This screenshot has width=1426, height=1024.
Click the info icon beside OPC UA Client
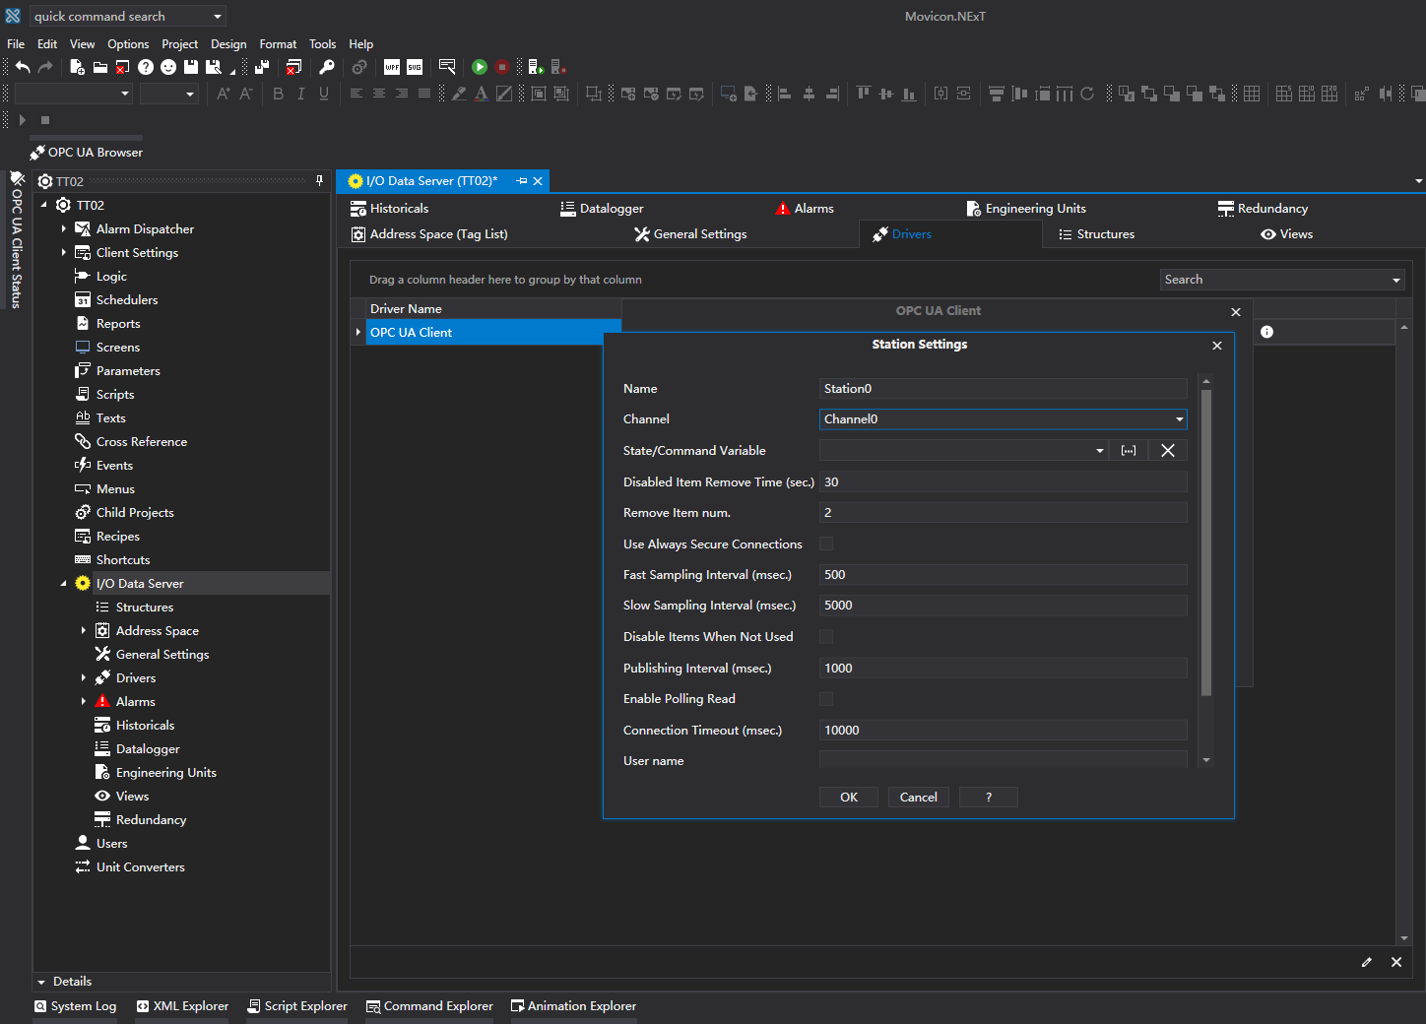(1267, 332)
